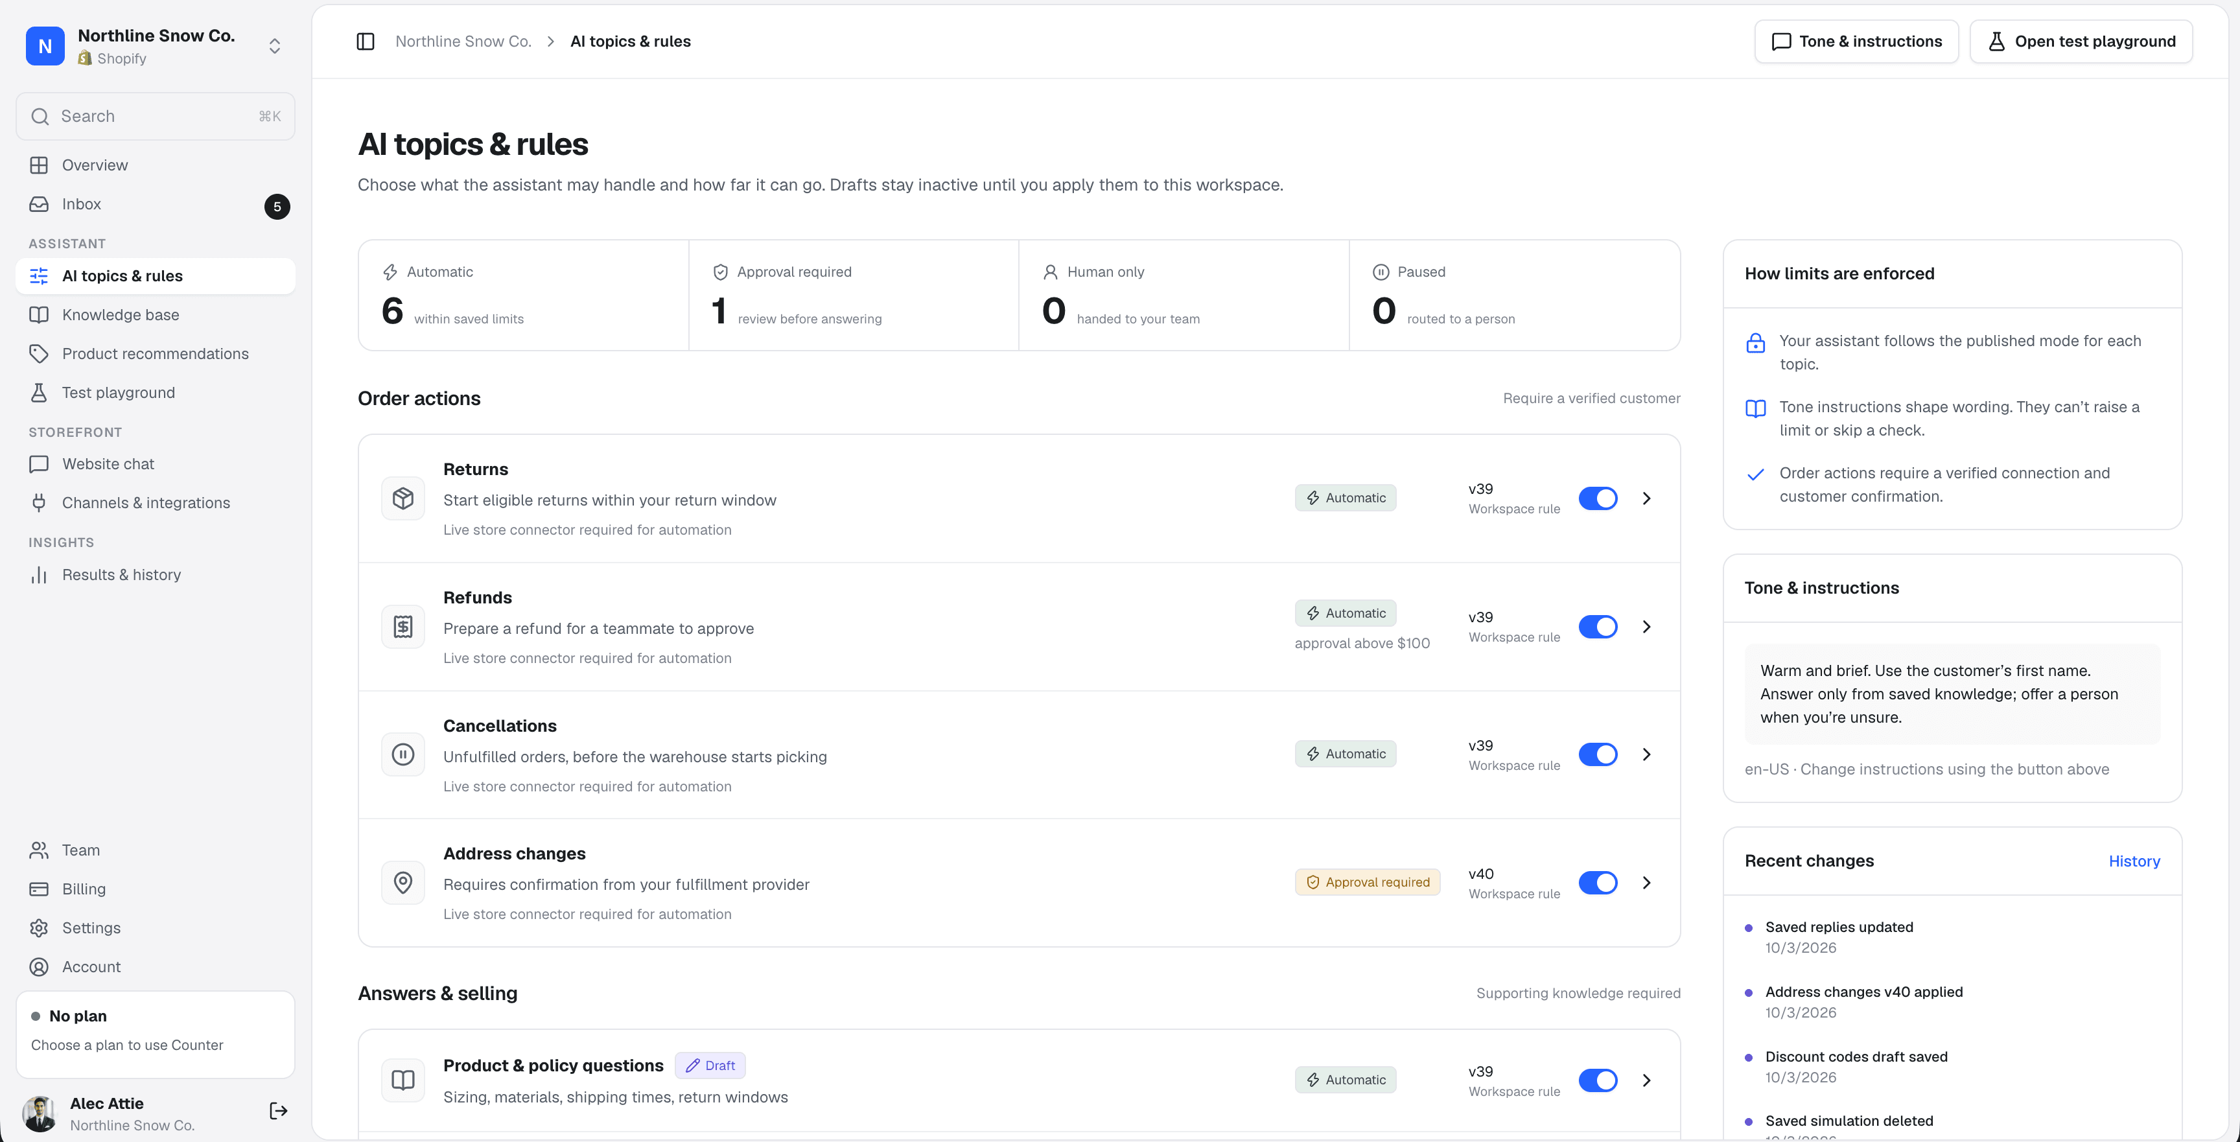Expand the Cancellations row chevron
This screenshot has width=2240, height=1142.
pos(1646,754)
